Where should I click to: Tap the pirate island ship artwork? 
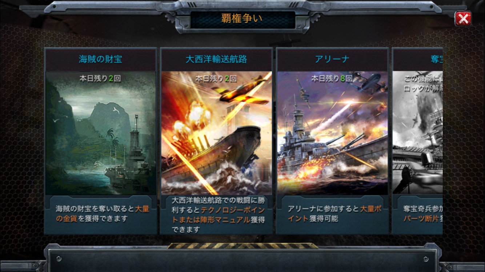[101, 133]
